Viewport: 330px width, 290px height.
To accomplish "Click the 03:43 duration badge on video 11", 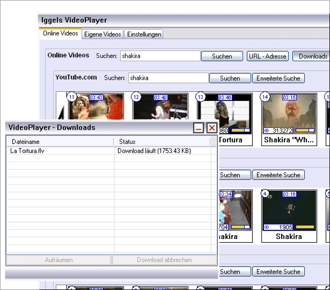I will point(96,98).
